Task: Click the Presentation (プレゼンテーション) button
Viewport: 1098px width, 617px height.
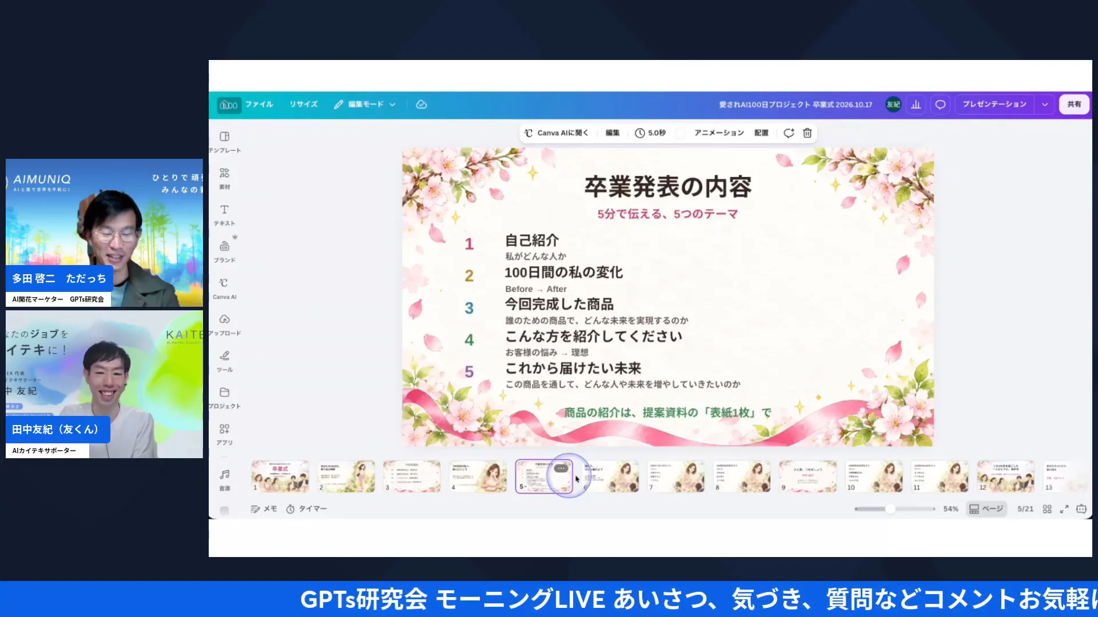Action: coord(994,105)
